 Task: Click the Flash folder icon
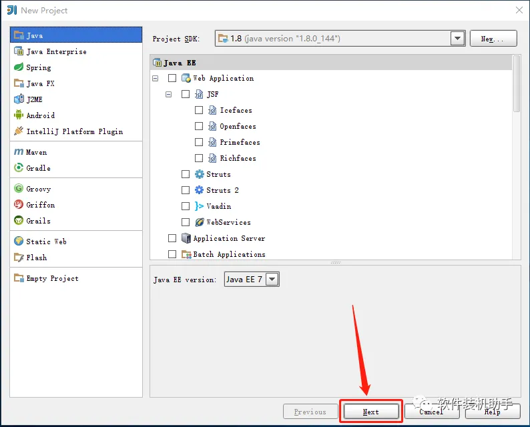[x=19, y=257]
